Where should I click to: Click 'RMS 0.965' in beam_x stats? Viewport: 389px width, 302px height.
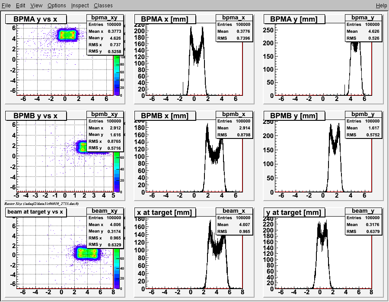[234, 231]
